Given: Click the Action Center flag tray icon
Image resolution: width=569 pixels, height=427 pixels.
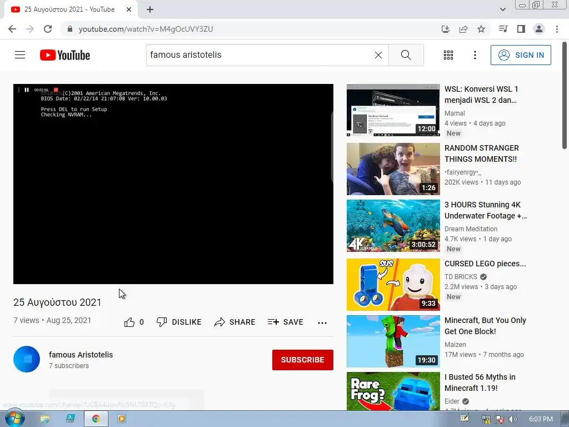Looking at the screenshot, I should [x=500, y=419].
